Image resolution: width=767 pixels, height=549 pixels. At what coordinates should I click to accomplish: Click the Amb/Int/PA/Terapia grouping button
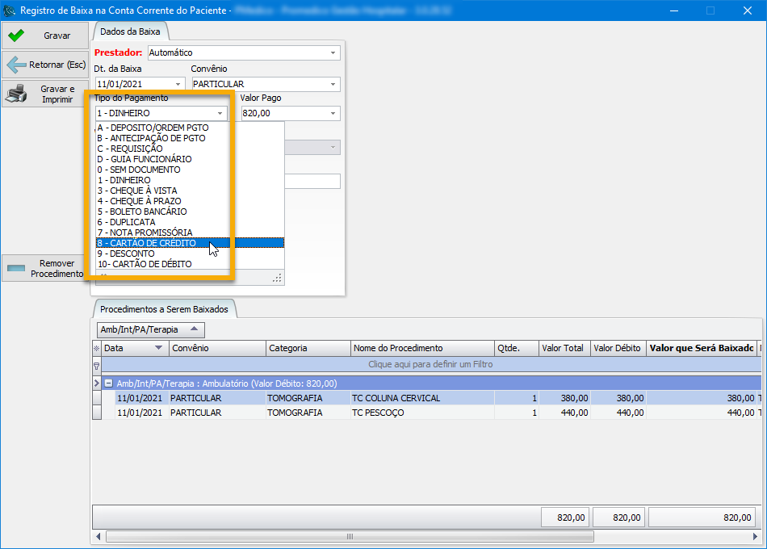[x=150, y=329]
